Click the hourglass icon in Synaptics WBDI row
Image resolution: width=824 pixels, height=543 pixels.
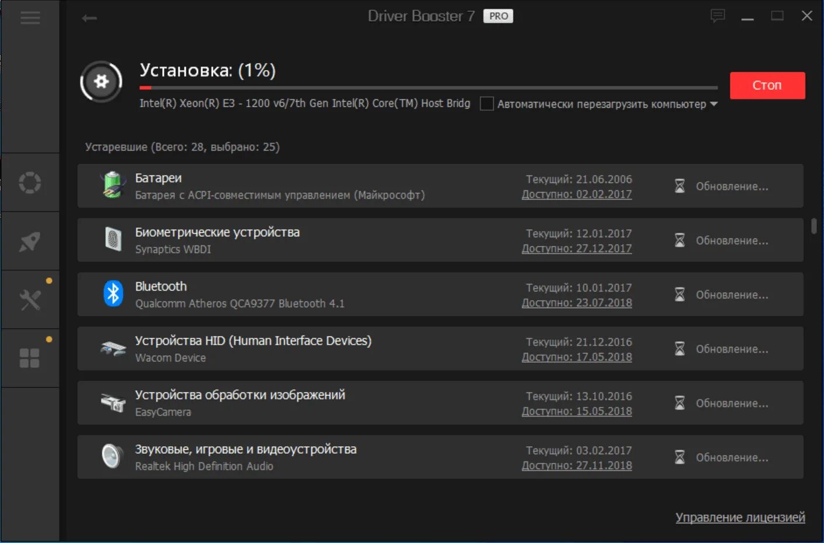(680, 240)
